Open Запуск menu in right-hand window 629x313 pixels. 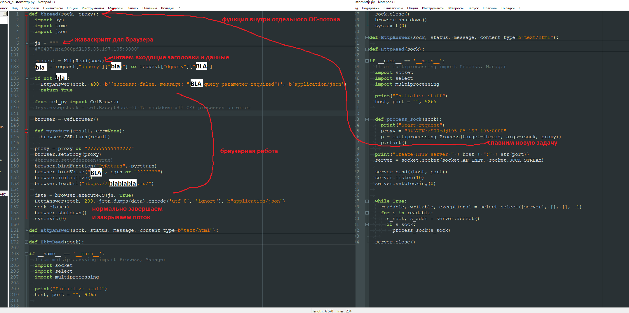point(473,8)
